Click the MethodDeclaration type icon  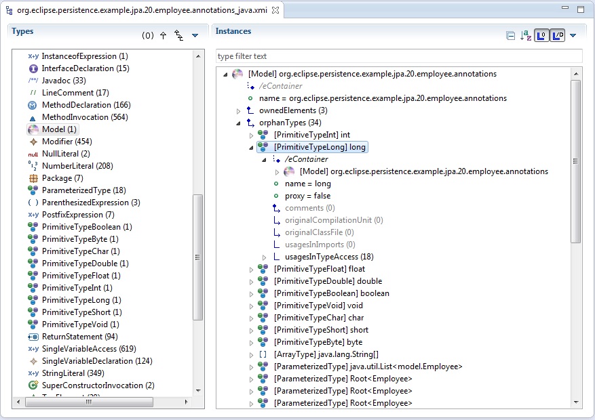pos(33,105)
